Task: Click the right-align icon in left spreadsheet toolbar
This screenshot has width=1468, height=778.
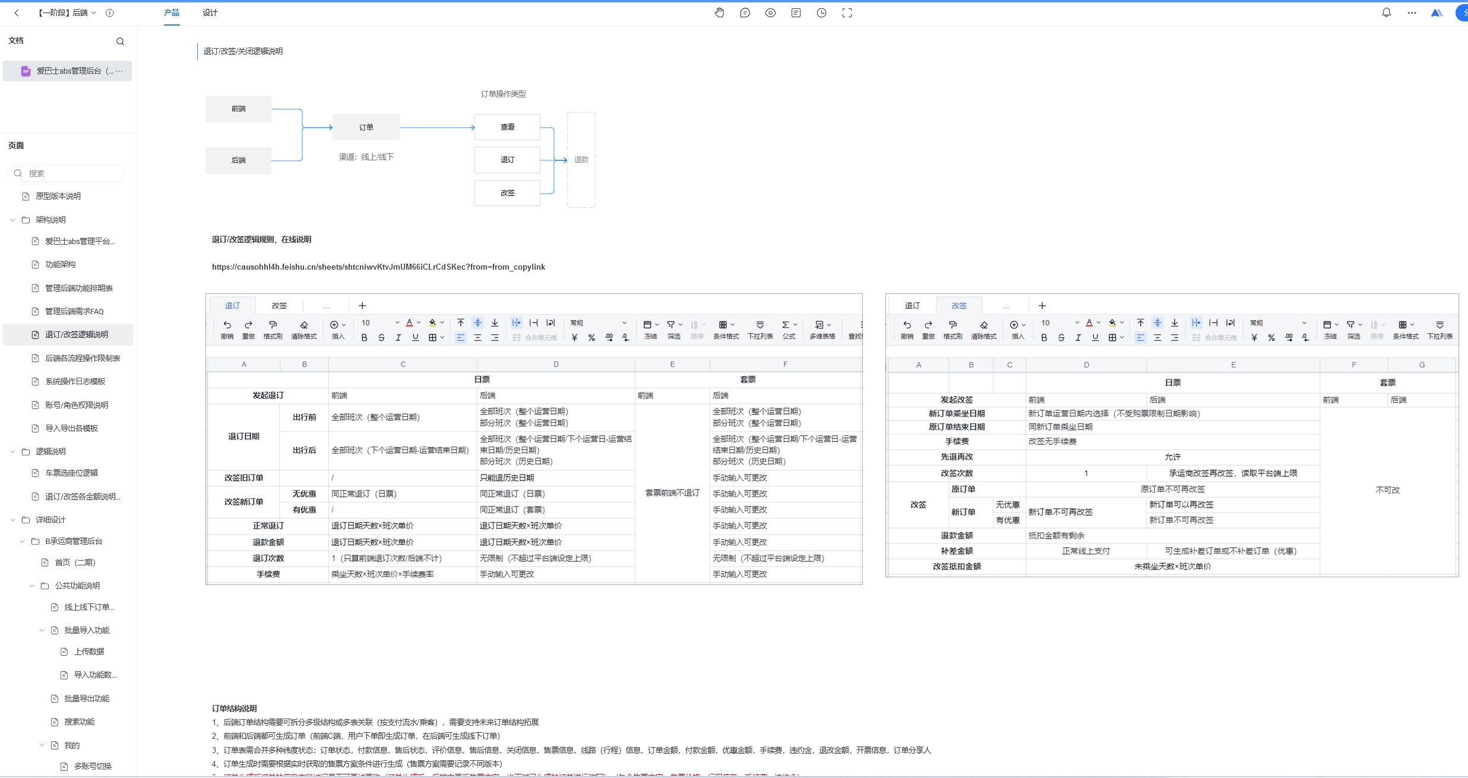Action: click(x=494, y=337)
